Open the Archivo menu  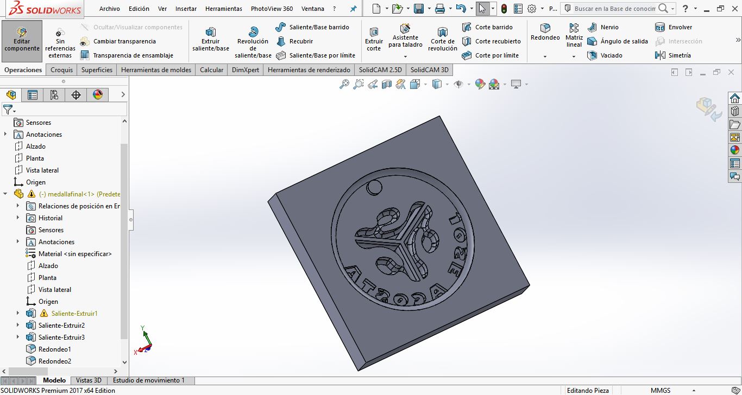point(110,9)
